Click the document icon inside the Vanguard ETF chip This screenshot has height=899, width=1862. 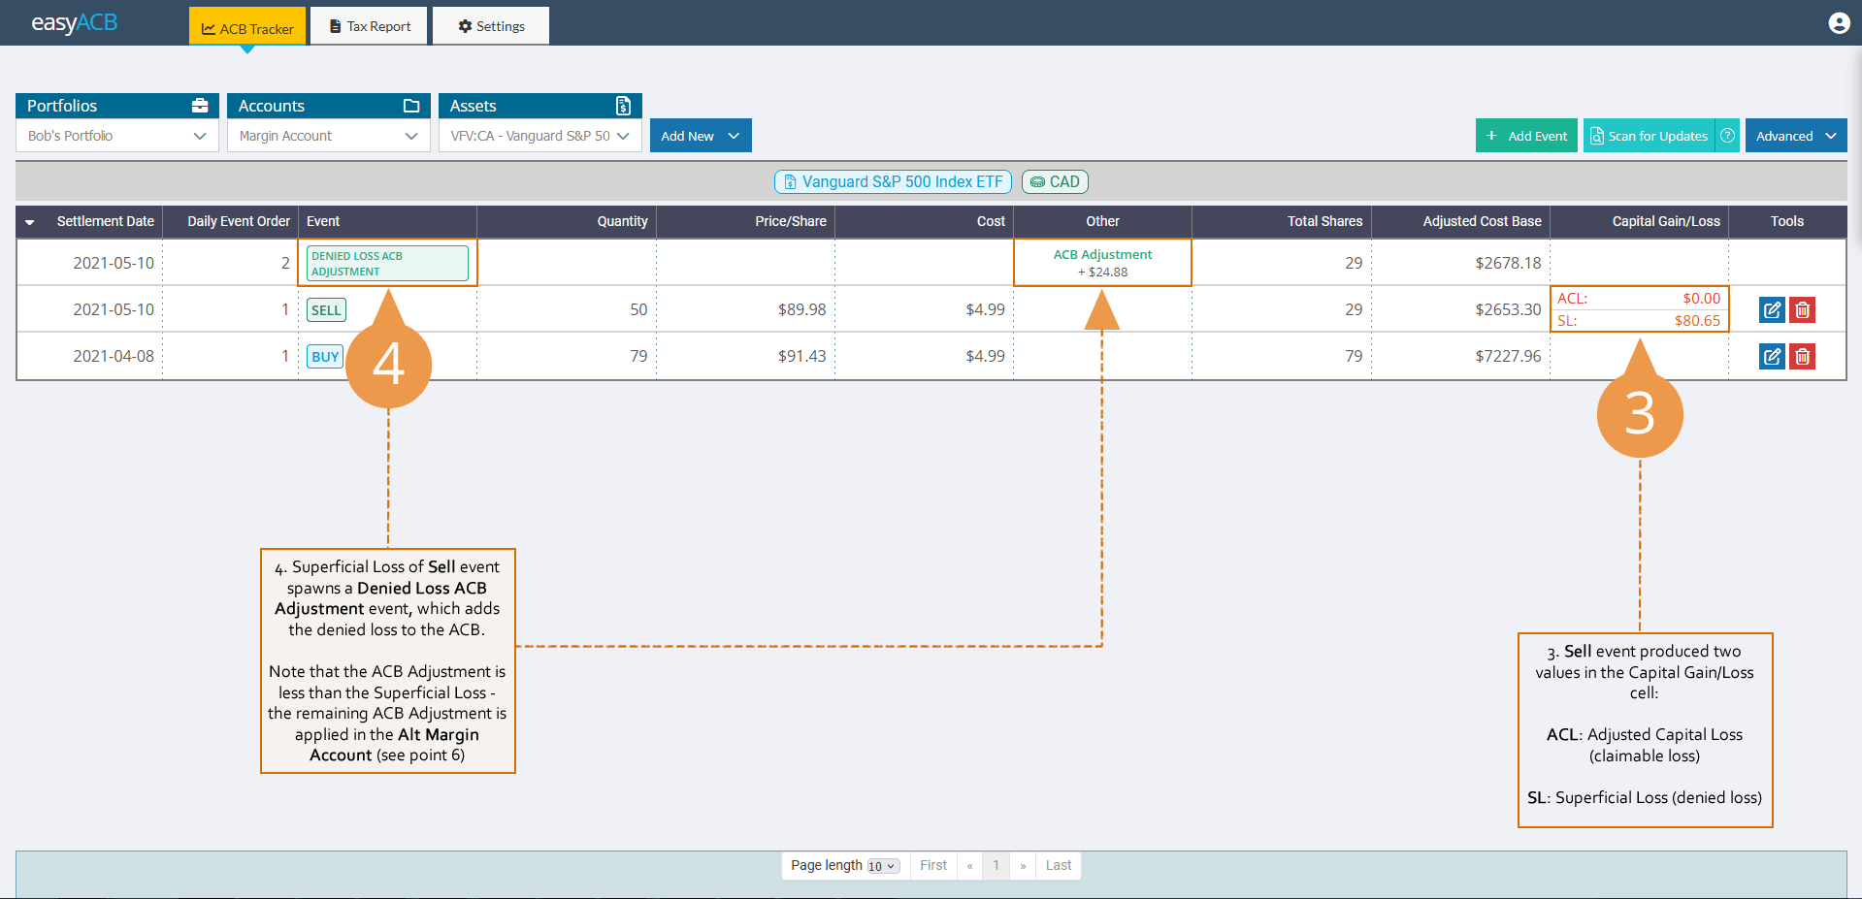790,181
